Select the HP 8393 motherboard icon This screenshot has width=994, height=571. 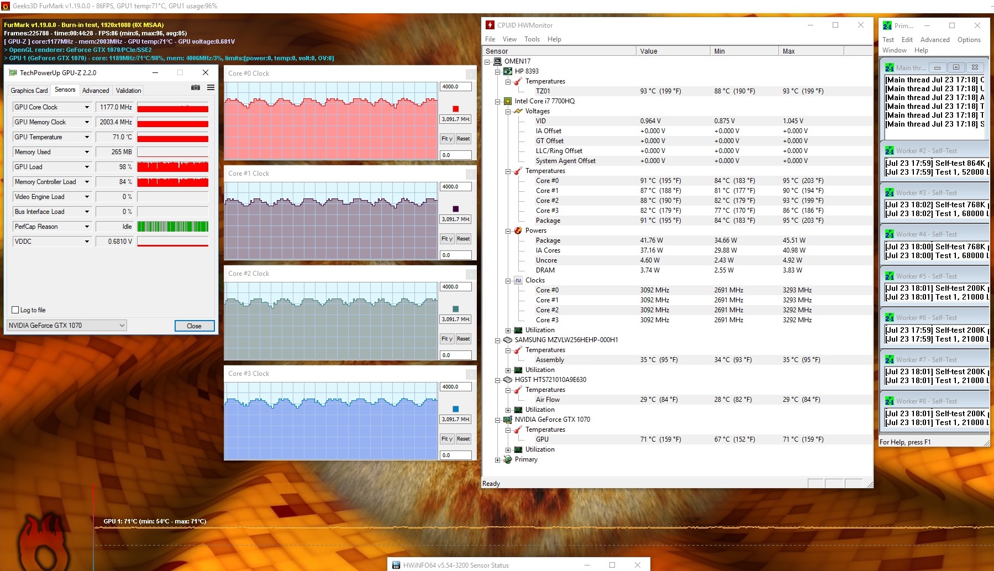(508, 71)
